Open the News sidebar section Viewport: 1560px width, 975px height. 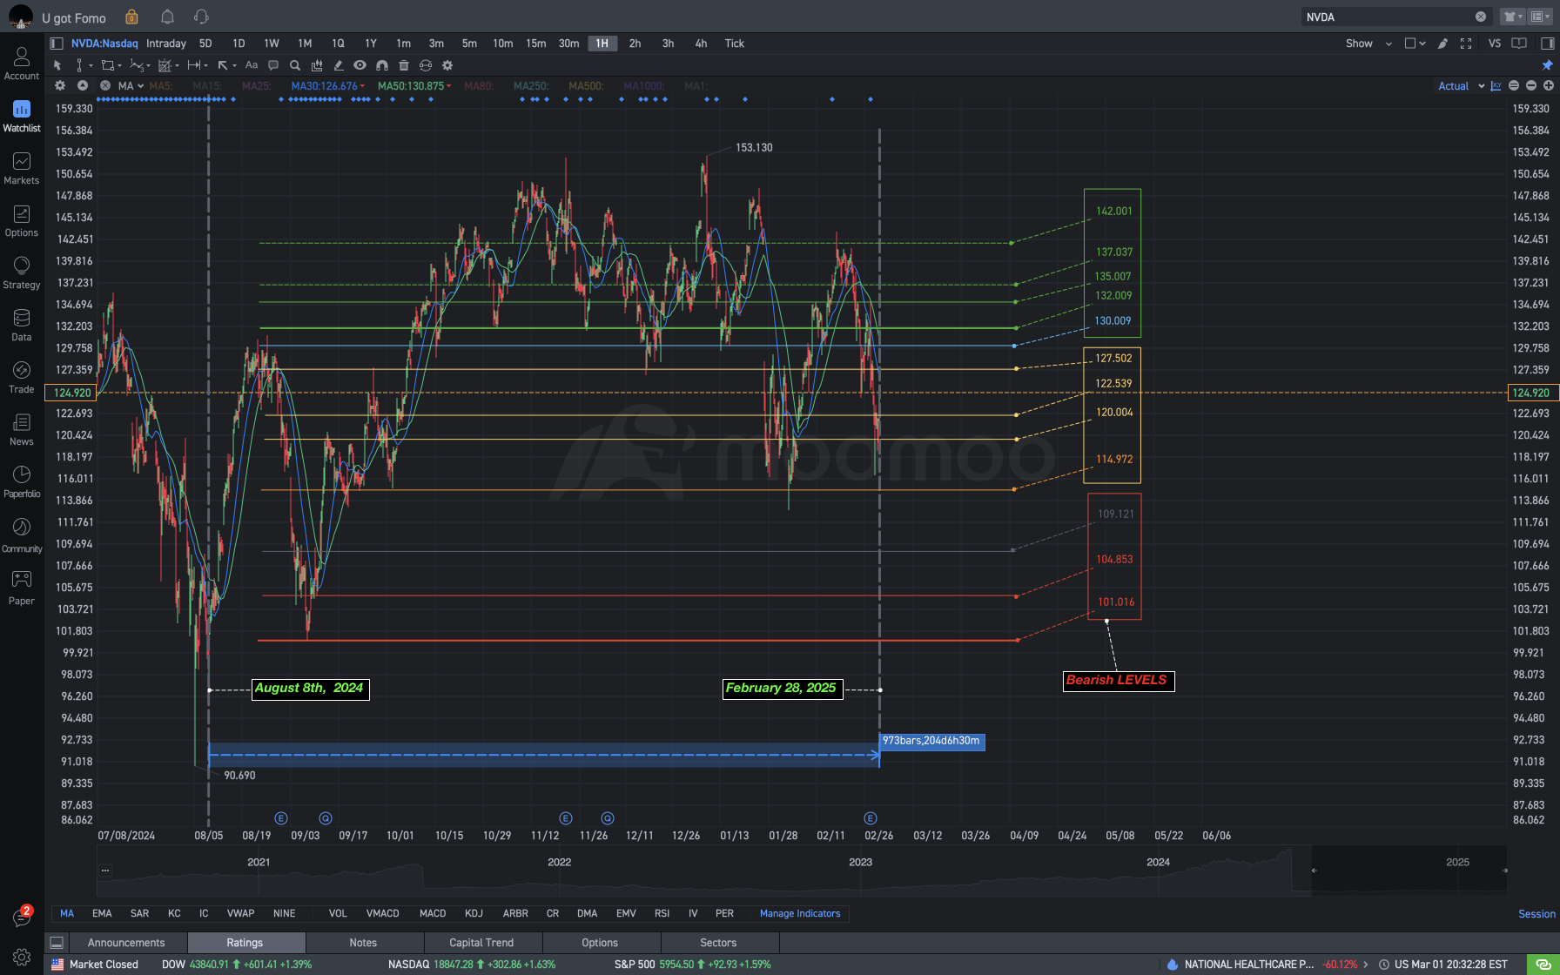click(22, 430)
